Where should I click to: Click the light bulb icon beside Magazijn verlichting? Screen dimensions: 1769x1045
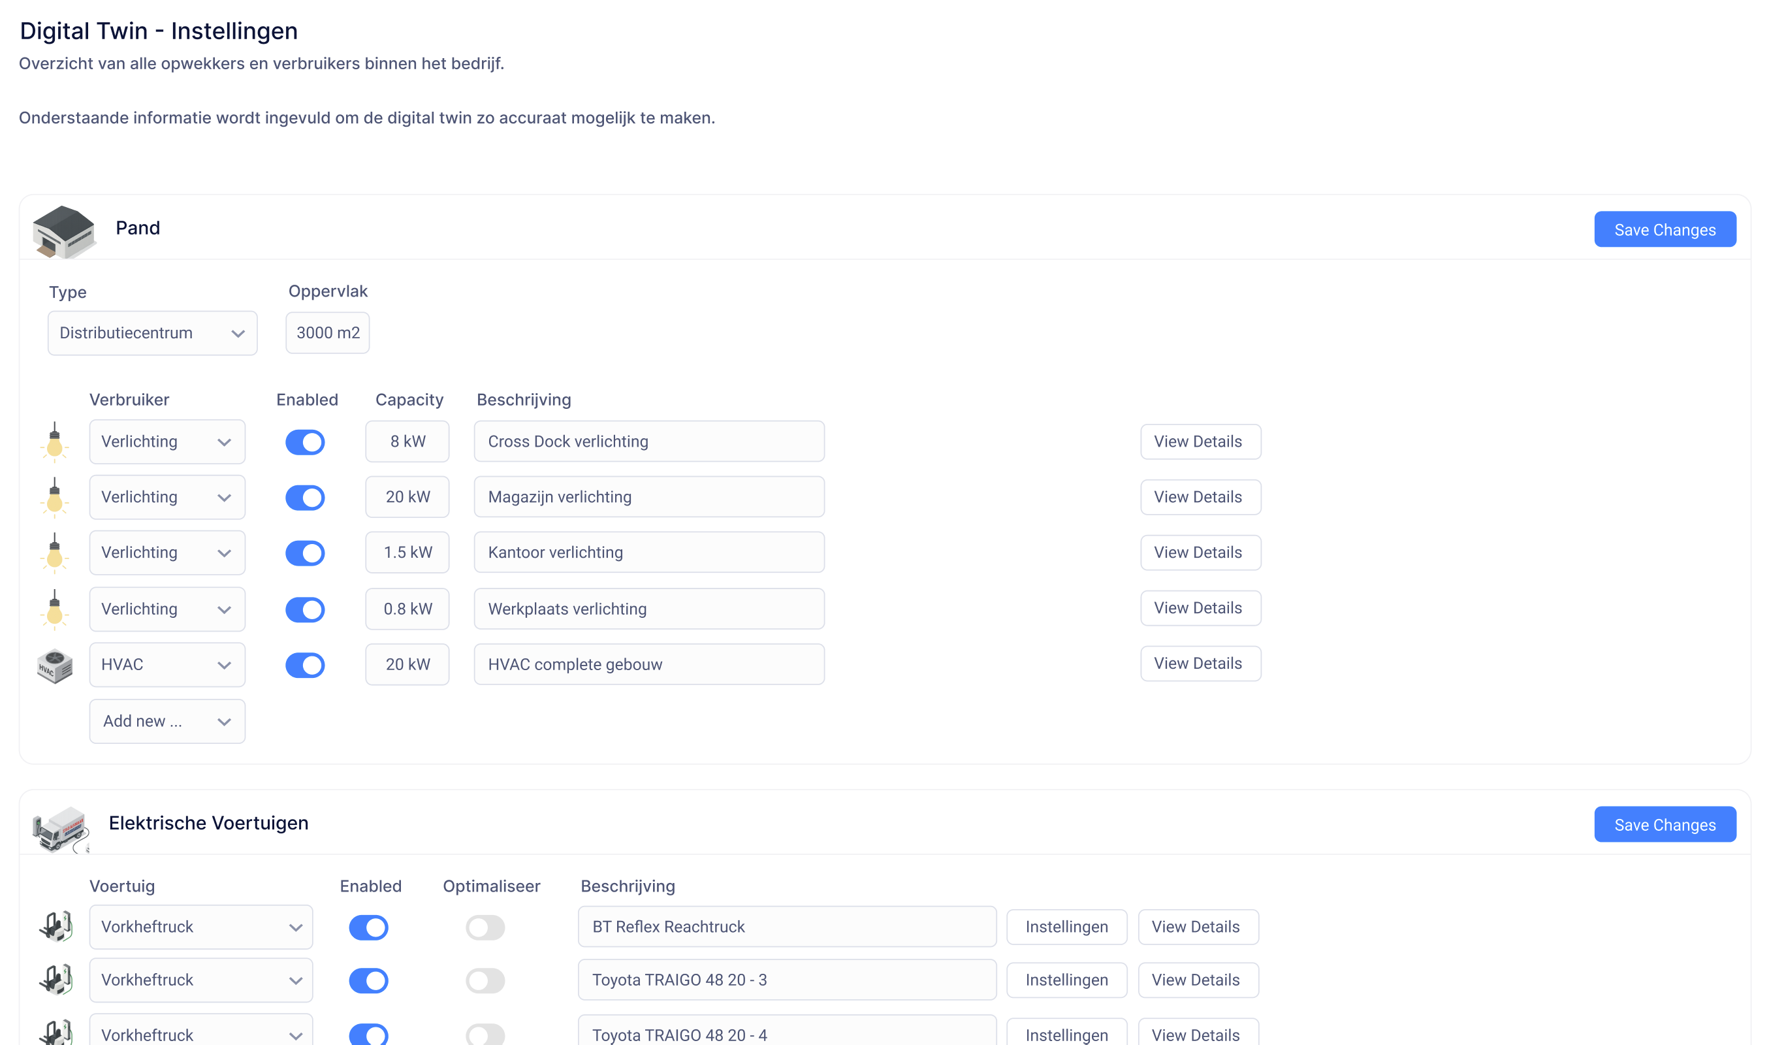tap(54, 498)
